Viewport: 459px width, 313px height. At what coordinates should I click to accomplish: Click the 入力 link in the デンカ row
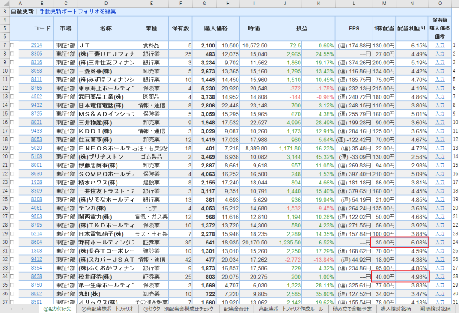point(440,208)
